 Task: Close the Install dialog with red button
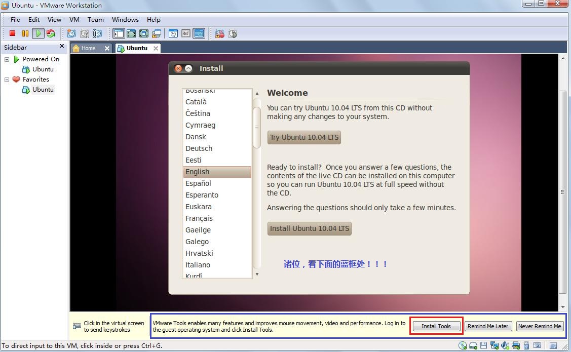[x=178, y=68]
